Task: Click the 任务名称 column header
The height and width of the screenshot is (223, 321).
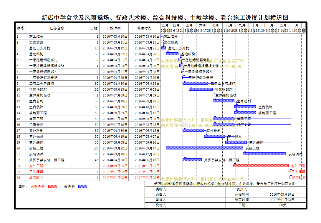Action: 57,28
